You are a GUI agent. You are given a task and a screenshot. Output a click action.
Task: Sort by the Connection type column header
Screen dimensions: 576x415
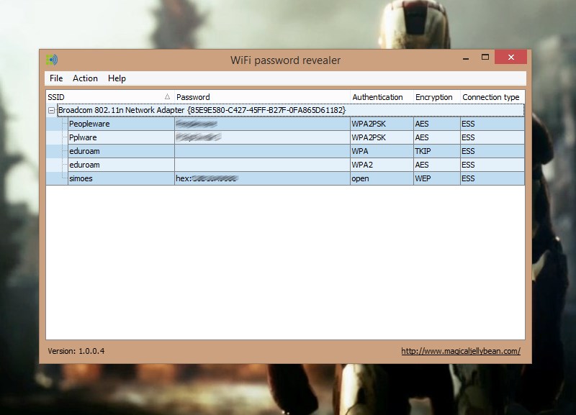tap(492, 97)
